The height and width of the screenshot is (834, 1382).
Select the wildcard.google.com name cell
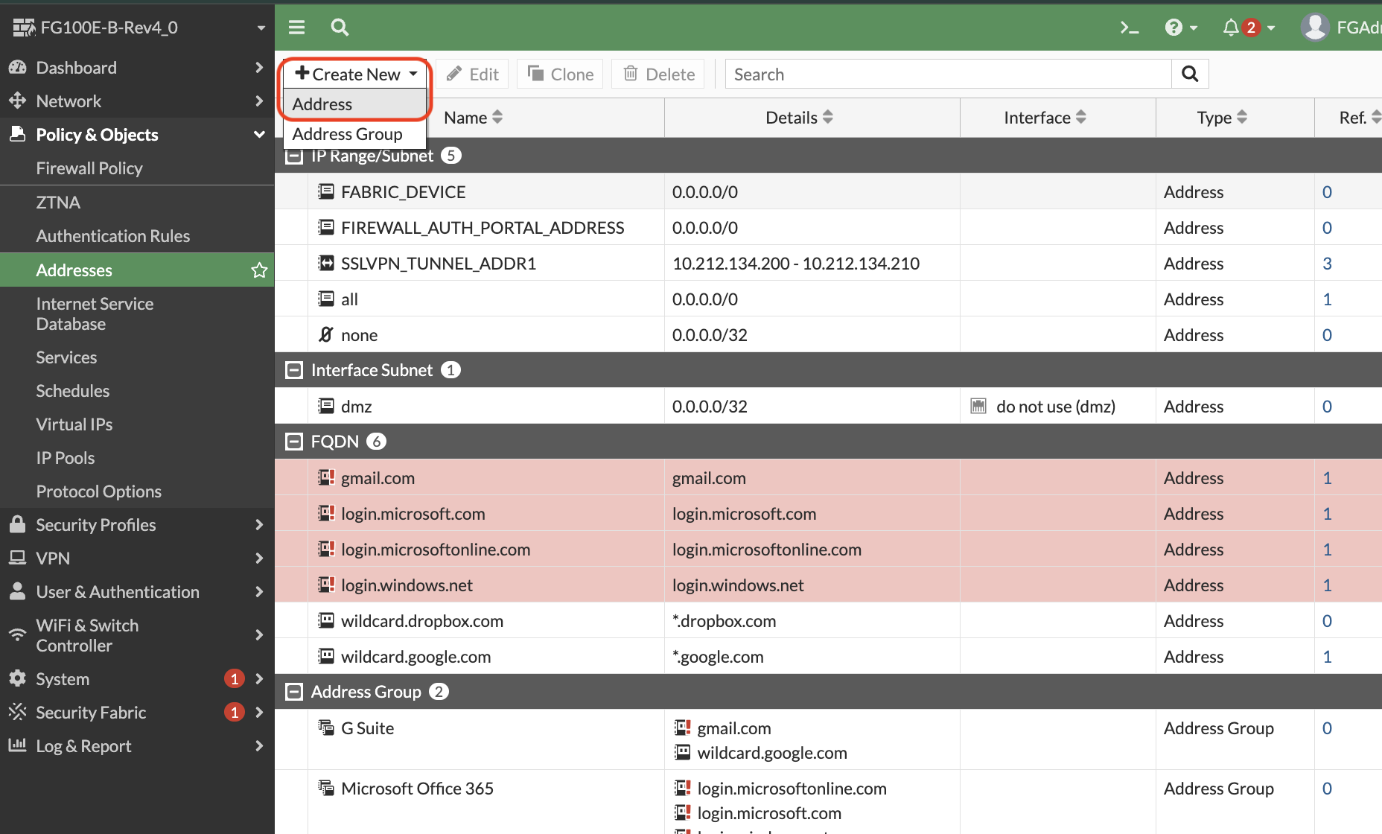(415, 656)
